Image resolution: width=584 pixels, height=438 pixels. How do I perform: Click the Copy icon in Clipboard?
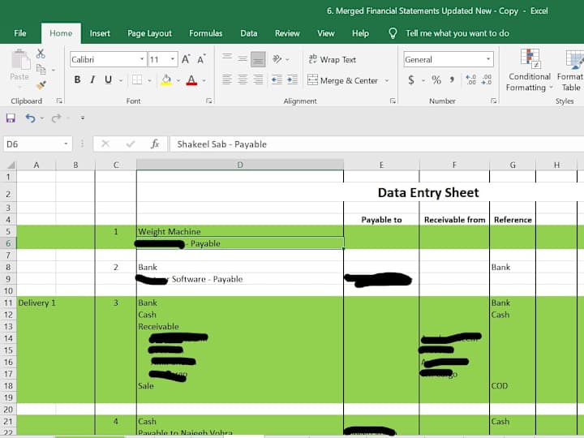pos(41,69)
